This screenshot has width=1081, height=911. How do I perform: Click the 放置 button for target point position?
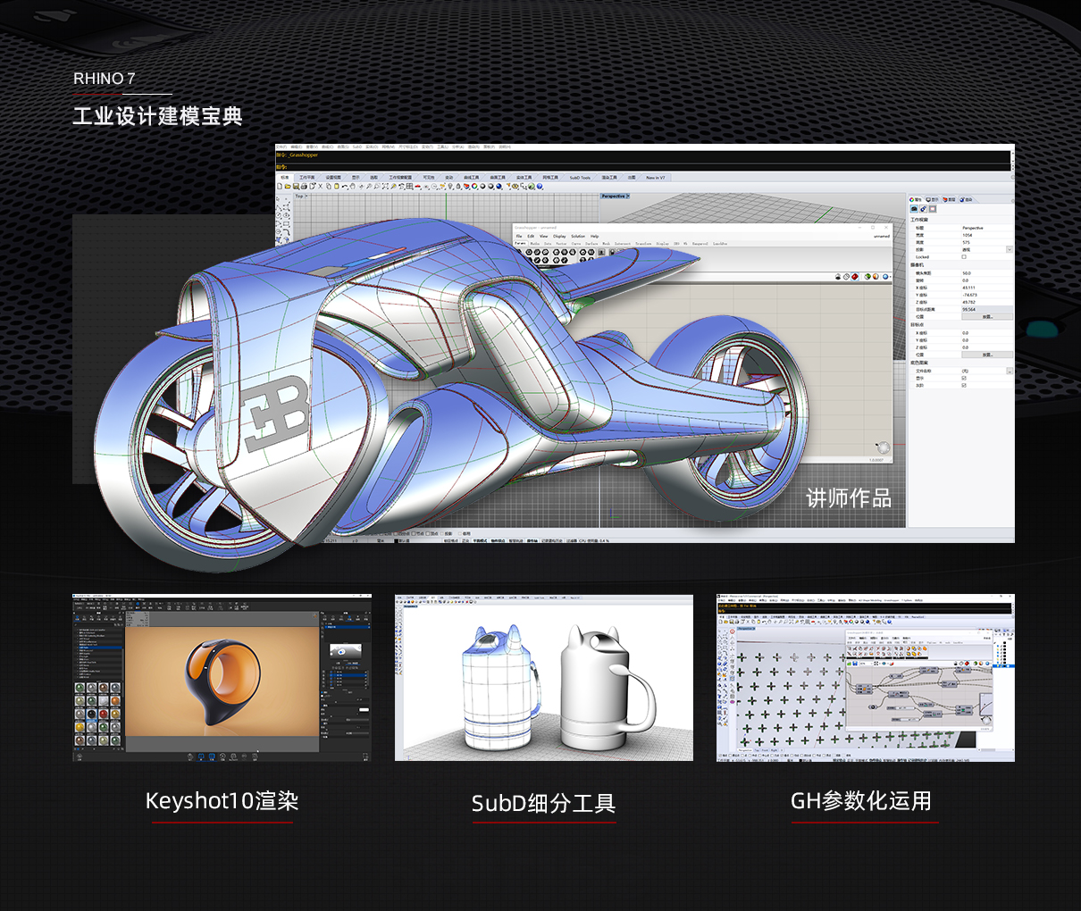coord(987,355)
